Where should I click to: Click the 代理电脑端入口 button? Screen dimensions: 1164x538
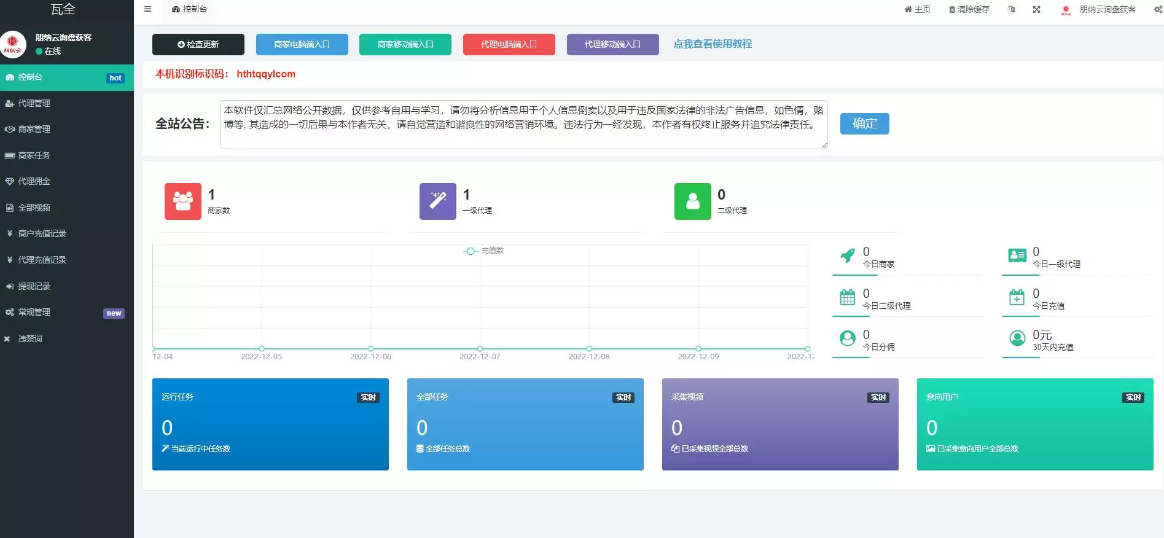[509, 44]
